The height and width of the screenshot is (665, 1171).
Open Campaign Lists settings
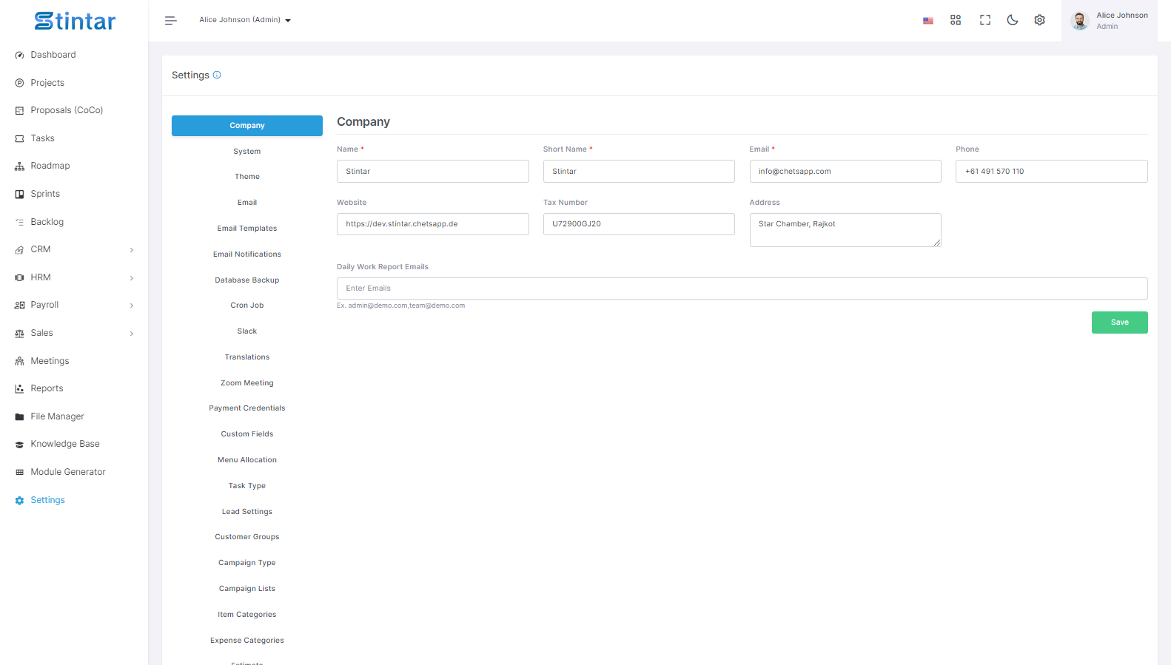point(247,589)
